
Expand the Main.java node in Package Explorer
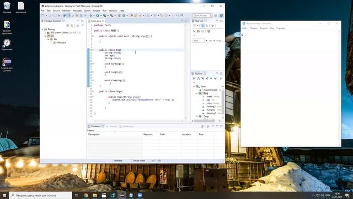pos(51,43)
